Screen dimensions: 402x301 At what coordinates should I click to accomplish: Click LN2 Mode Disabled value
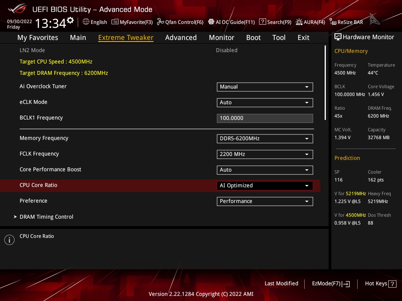pos(227,50)
